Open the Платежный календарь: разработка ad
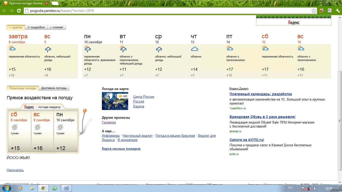Screen dimensions: 342x192 [261, 94]
